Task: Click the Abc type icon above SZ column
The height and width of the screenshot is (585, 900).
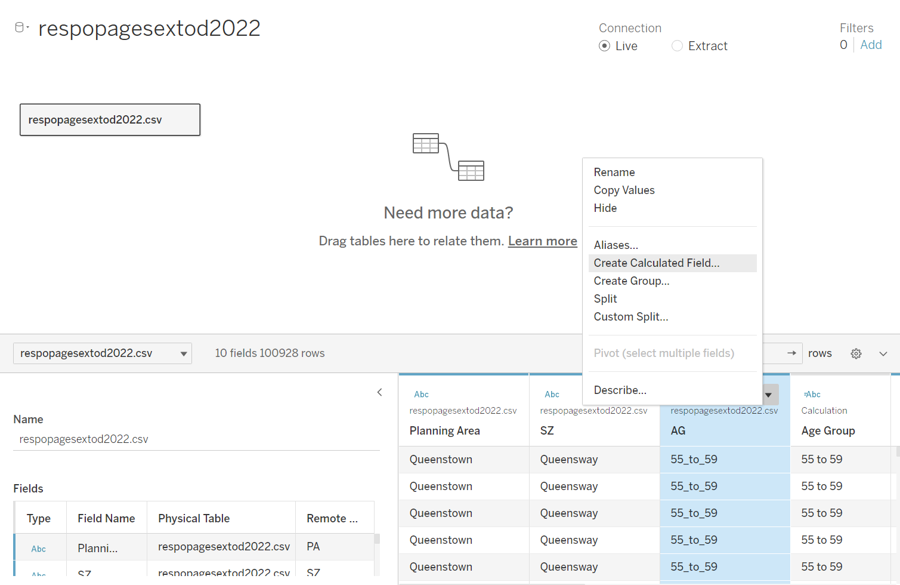Action: pos(552,394)
